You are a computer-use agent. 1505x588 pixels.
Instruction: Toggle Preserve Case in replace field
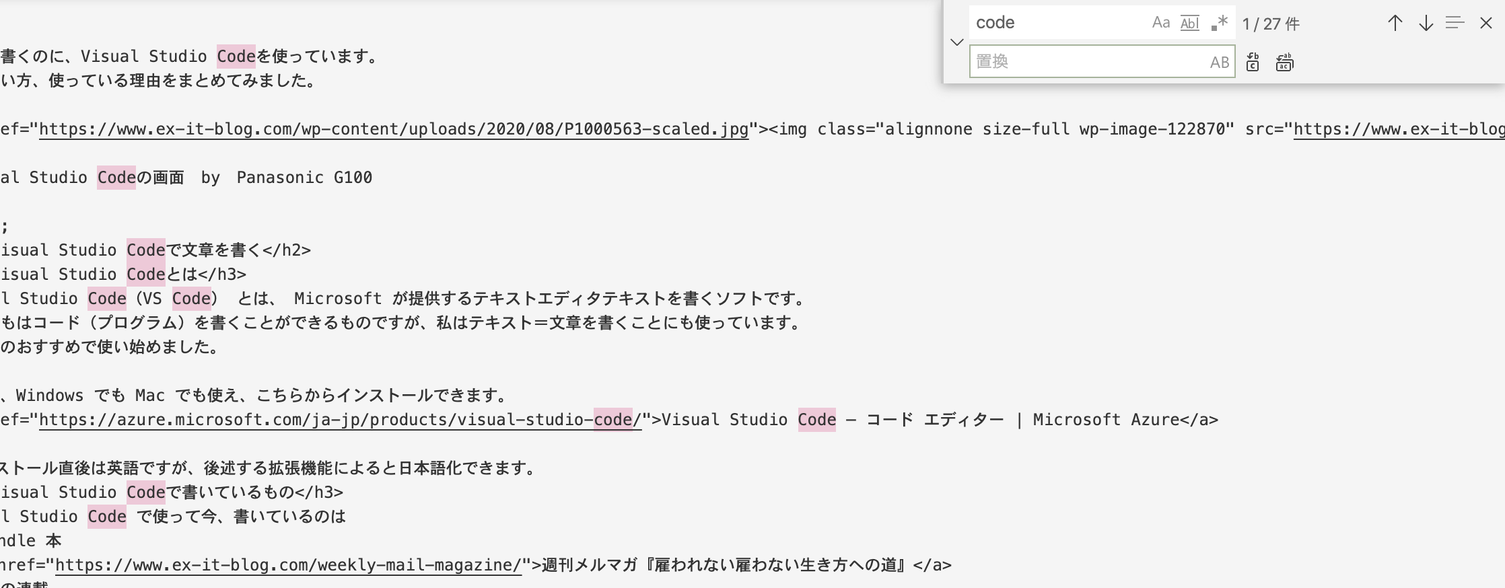click(x=1219, y=62)
